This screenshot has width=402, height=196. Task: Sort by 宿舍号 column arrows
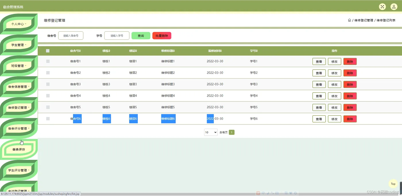point(80,51)
